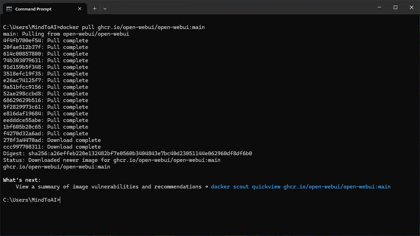Click the empty C:\Users\MindToAI> prompt

(32, 200)
